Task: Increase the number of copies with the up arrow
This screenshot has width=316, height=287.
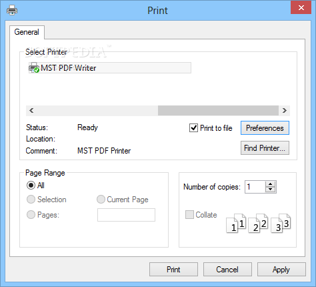Action: (270, 184)
